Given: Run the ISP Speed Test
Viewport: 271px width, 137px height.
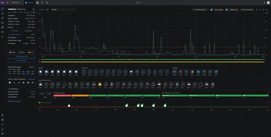Looking at the screenshot, I should click(x=21, y=57).
